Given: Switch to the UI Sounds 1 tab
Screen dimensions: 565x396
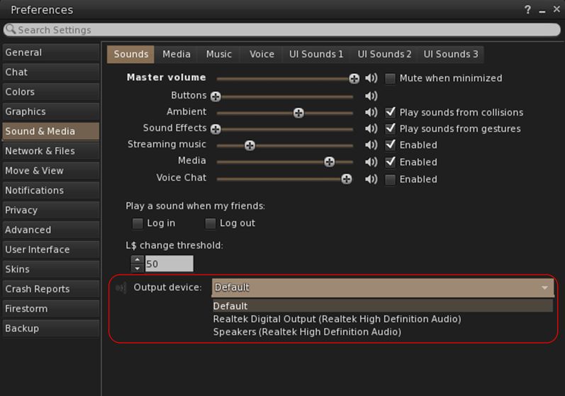Looking at the screenshot, I should pos(315,55).
